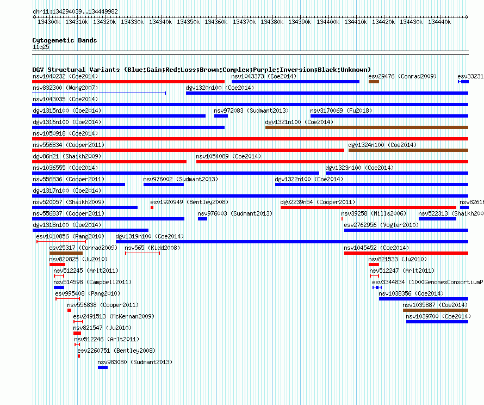Select dgv1318n100 (Coe2014) label

tap(67, 225)
